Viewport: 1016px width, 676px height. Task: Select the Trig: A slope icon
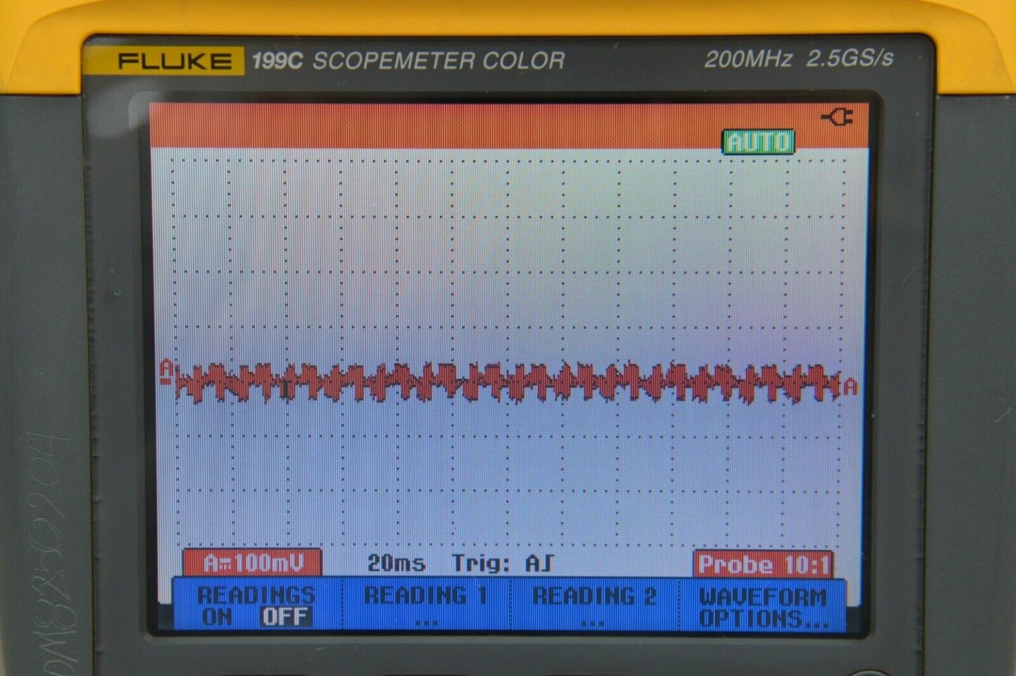pos(547,562)
